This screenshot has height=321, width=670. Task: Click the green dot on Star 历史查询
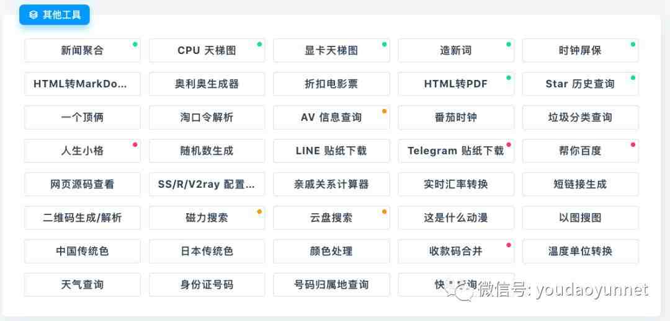tap(633, 77)
